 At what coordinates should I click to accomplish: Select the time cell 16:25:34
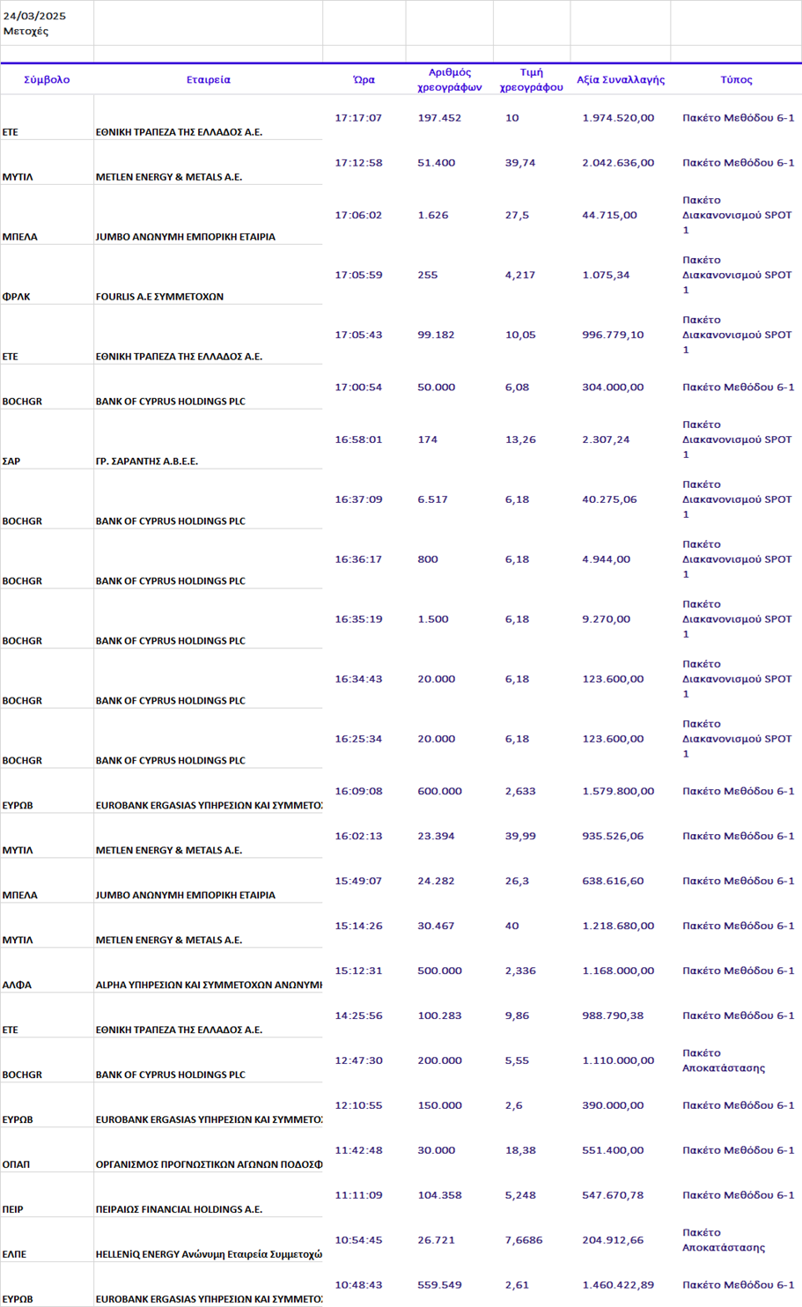pyautogui.click(x=358, y=739)
